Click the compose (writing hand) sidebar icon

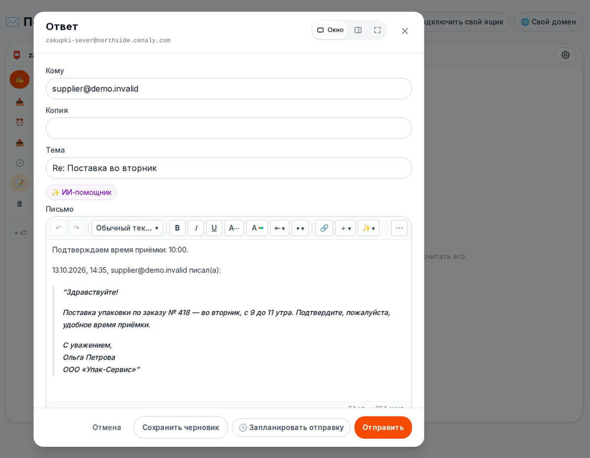(20, 79)
